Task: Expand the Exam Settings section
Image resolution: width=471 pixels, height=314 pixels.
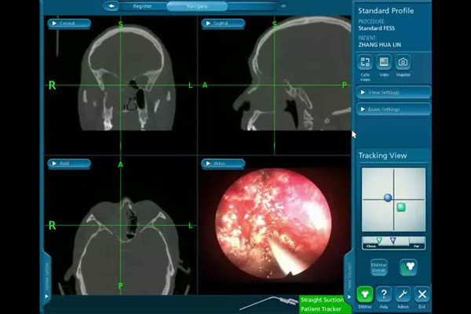Action: 393,109
